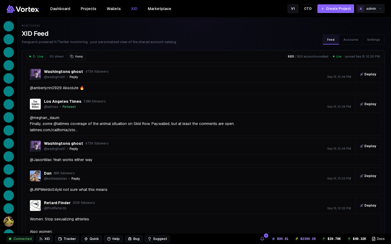Open the Suggest lightbulb button
This screenshot has width=391, height=244.
click(x=157, y=239)
